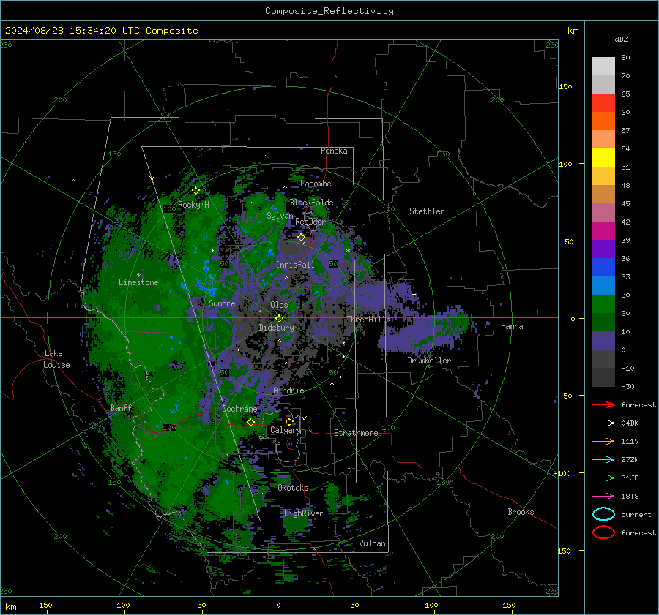This screenshot has height=615, width=659.
Task: Click the Drumheller city label
Action: coord(429,361)
